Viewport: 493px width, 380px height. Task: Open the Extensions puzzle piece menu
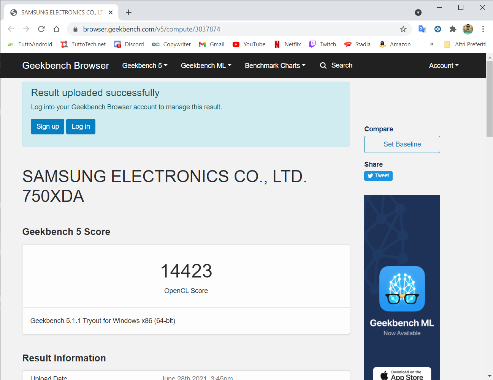click(x=453, y=29)
